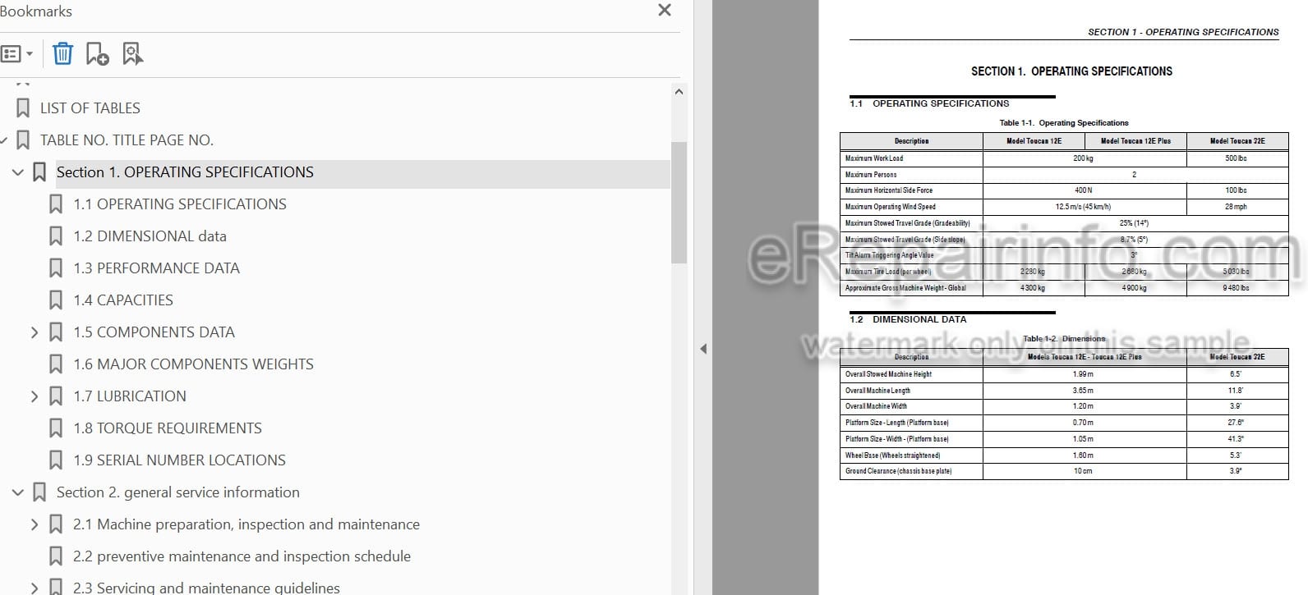The width and height of the screenshot is (1308, 595).
Task: Open 1.7 LUBRICATION bookmark
Action: [130, 396]
